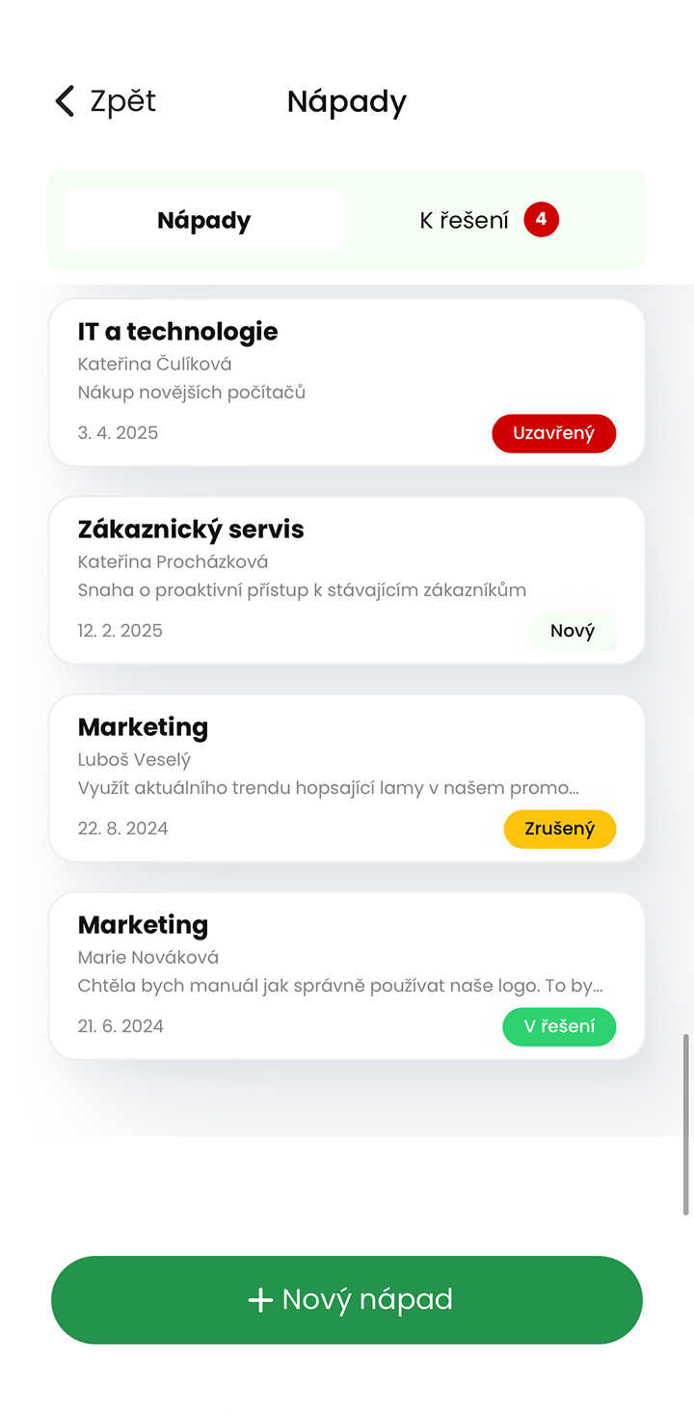Click the back chevron arrow icon
Viewport: 694px width, 1416px height.
65,101
